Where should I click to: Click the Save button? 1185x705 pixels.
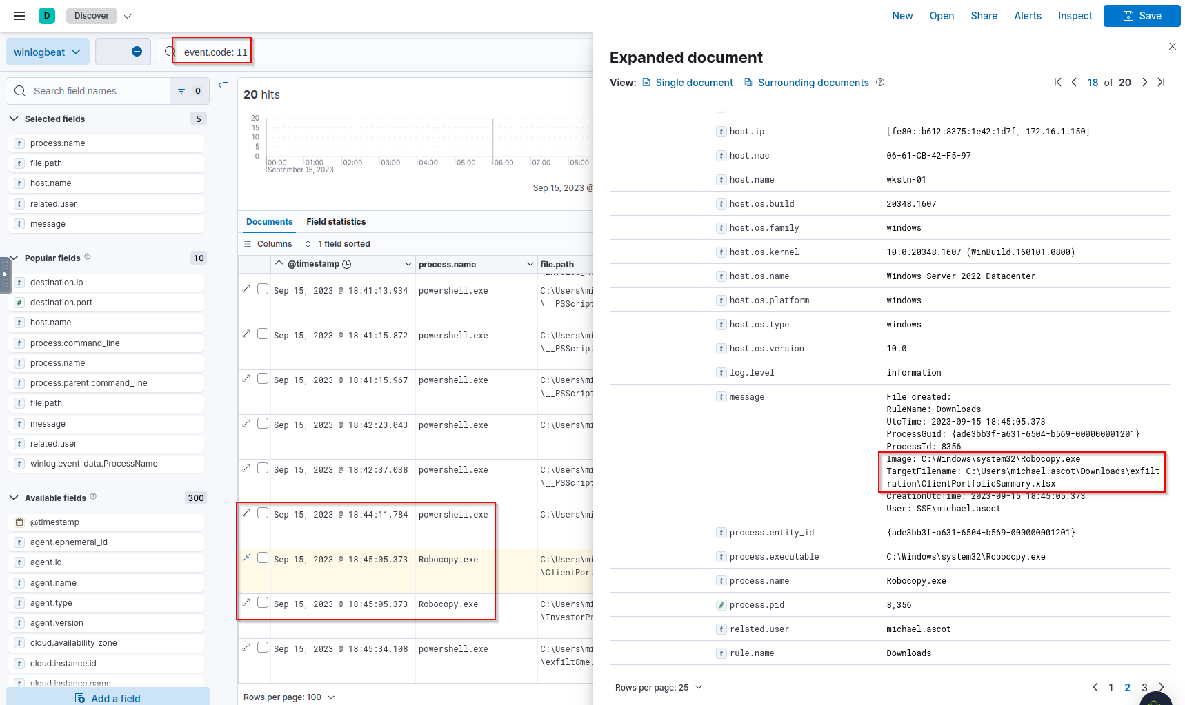click(x=1142, y=16)
